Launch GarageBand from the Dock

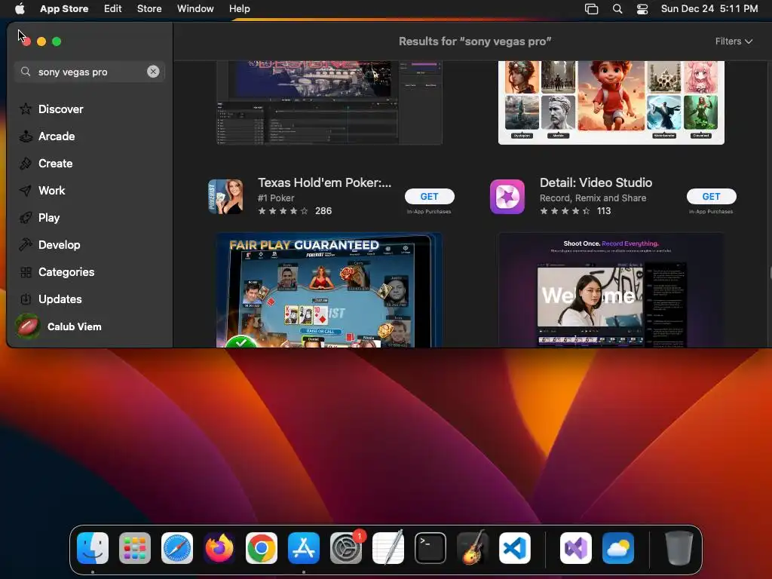473,547
